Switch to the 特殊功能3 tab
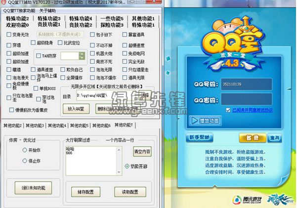 (x=49, y=19)
